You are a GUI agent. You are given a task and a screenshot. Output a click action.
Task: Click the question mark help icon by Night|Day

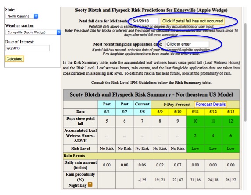point(90,184)
